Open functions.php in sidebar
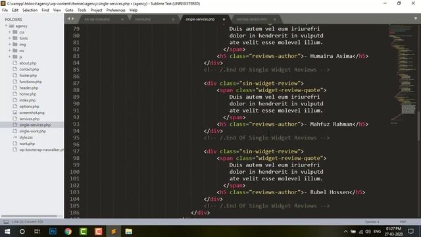 tap(31, 82)
